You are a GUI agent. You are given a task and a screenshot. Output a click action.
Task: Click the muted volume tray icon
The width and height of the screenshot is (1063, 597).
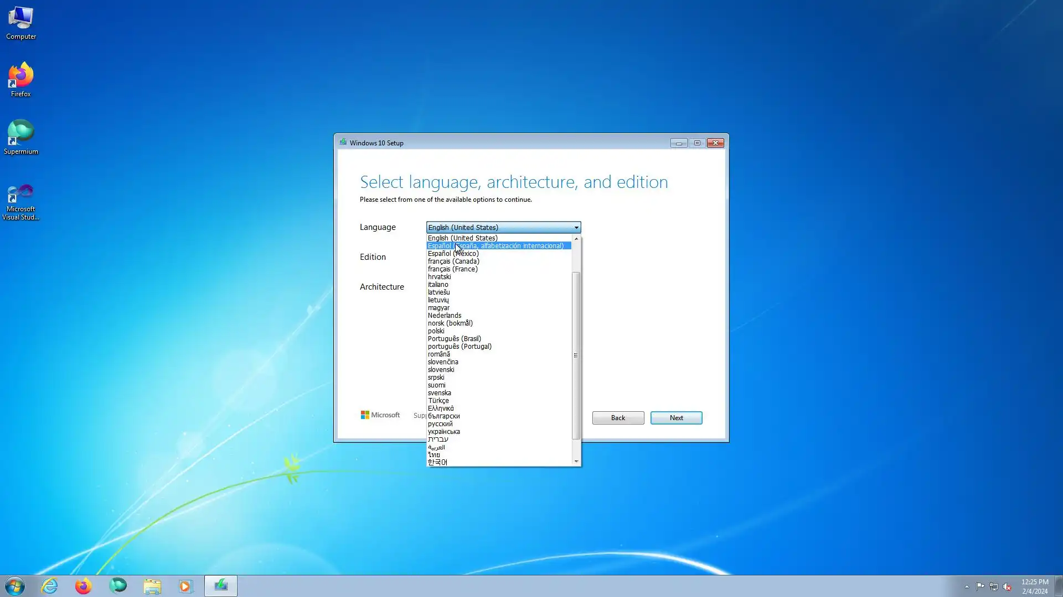pyautogui.click(x=1007, y=586)
